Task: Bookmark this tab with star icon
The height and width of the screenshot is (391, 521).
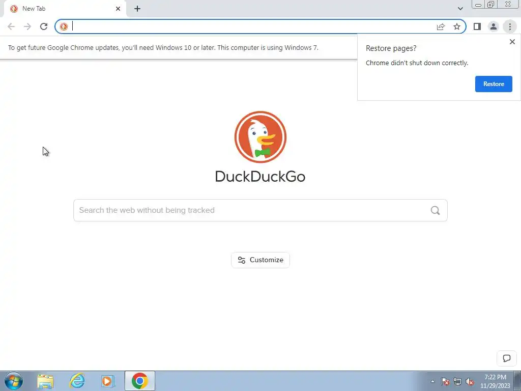Action: 457,26
